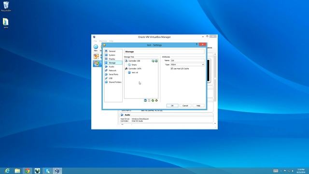309x174 pixels.
Task: Click VirtualBox Manager details scrollbar down arrow
Action: click(x=215, y=124)
